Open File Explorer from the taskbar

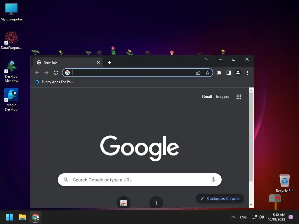coord(22,217)
